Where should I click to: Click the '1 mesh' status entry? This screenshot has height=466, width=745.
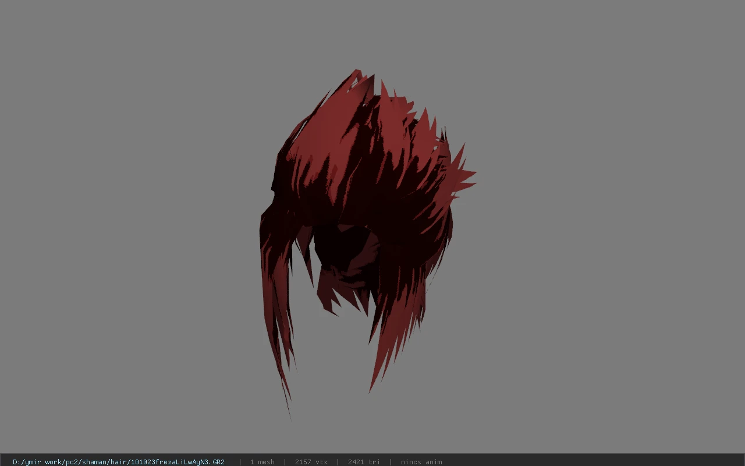pyautogui.click(x=262, y=462)
